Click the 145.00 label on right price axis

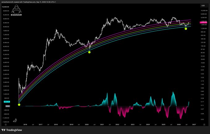click(204, 46)
